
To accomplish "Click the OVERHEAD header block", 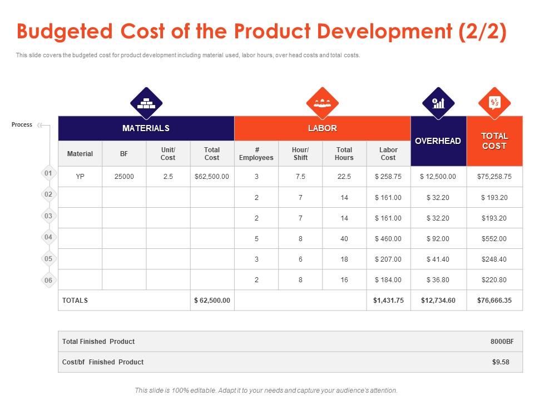I will pos(438,141).
